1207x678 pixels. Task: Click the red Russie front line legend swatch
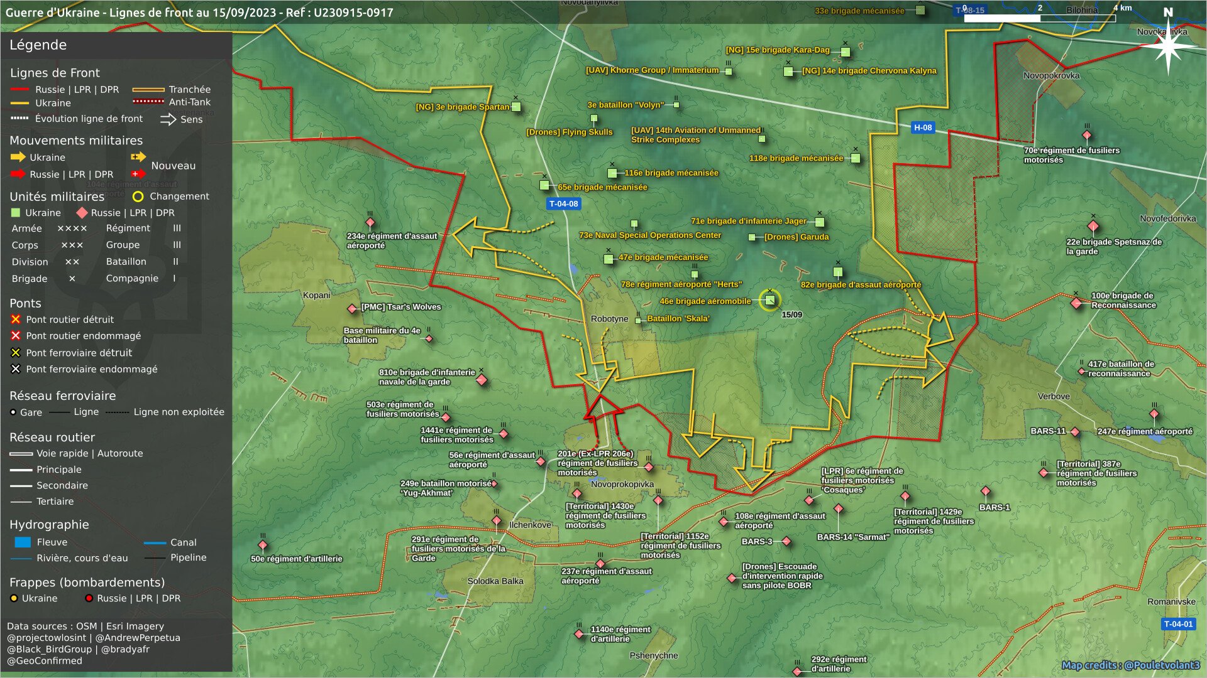(x=19, y=90)
